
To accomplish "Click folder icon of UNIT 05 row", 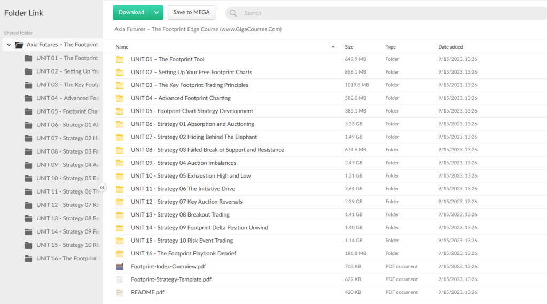I will 120,111.
